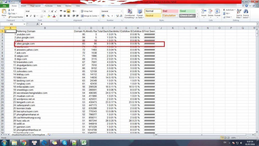Screen dimensions: 259x146
Task: Click Merge & Center
Action: click(x=90, y=16)
